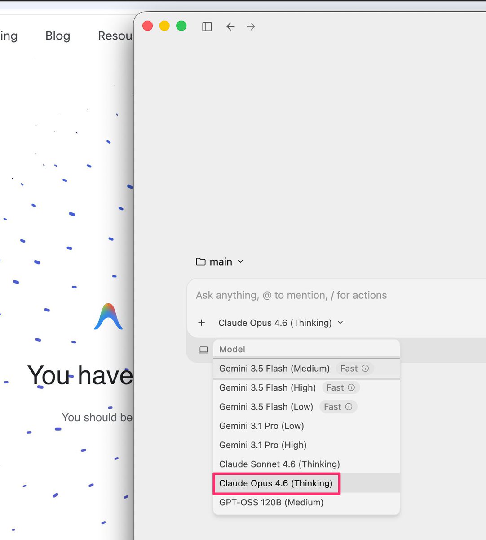
Task: Minimize the window with the yellow button
Action: (x=164, y=26)
